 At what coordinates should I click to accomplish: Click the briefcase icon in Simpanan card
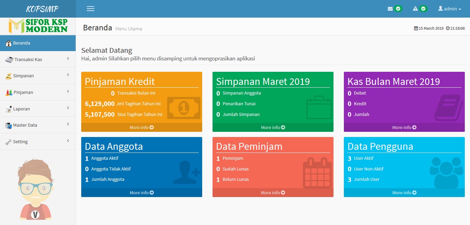319,107
